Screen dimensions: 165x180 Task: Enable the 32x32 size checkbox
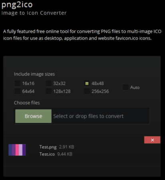pos(49,84)
